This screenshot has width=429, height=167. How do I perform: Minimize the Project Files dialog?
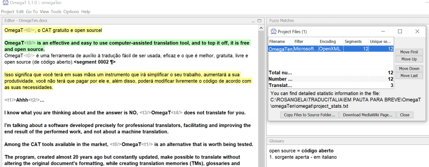click(x=383, y=32)
